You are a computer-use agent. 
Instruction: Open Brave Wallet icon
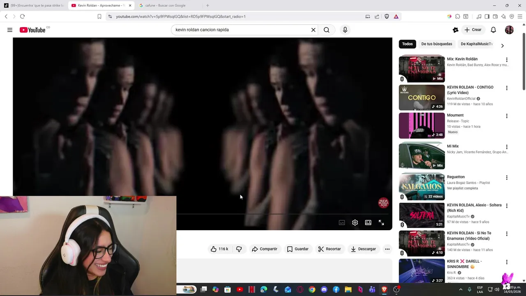click(495, 16)
